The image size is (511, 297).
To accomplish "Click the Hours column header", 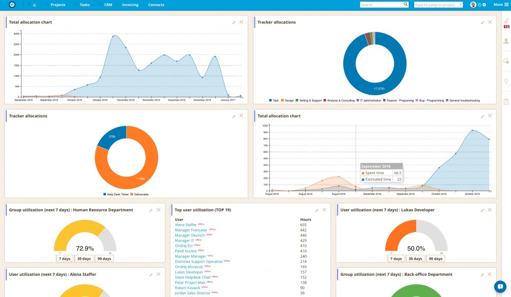I will tap(306, 220).
